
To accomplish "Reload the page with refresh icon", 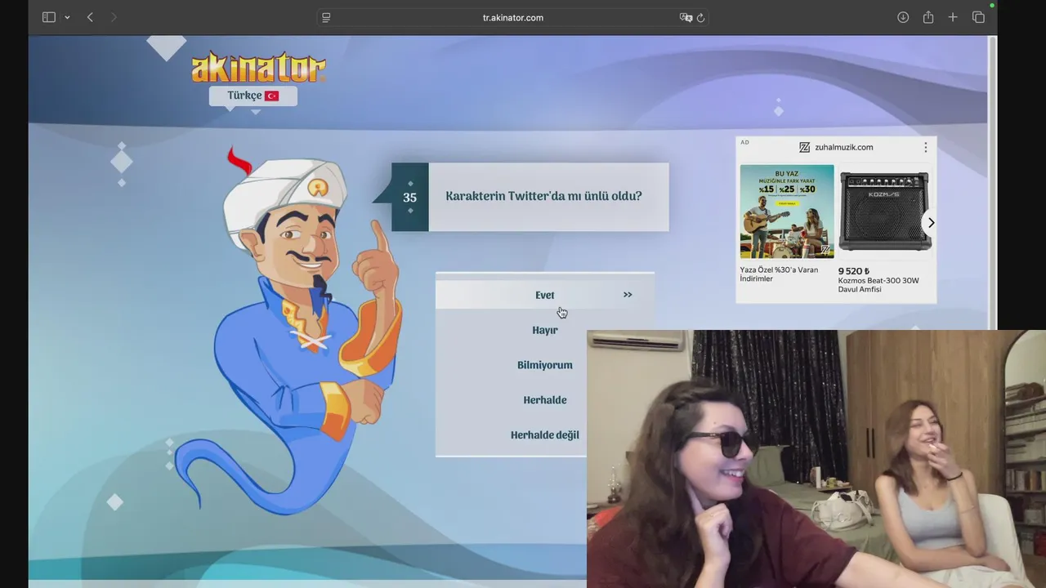I will click(x=701, y=17).
